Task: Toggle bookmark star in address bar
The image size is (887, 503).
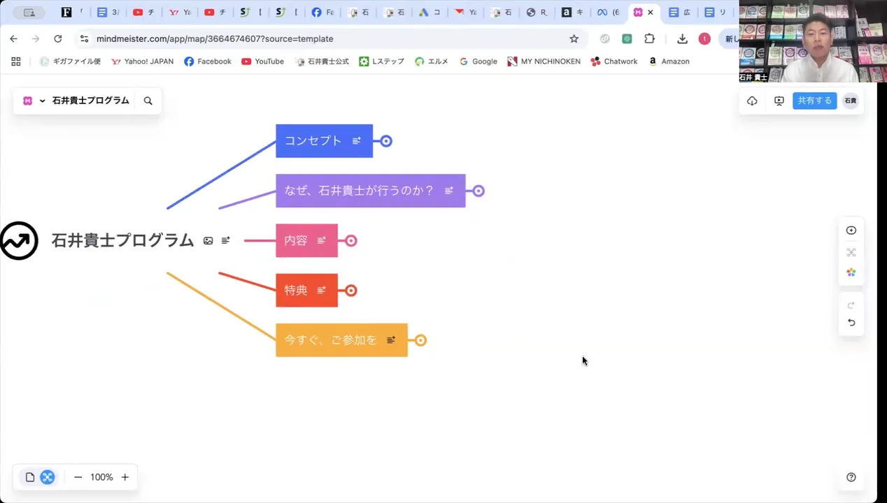Action: (574, 39)
